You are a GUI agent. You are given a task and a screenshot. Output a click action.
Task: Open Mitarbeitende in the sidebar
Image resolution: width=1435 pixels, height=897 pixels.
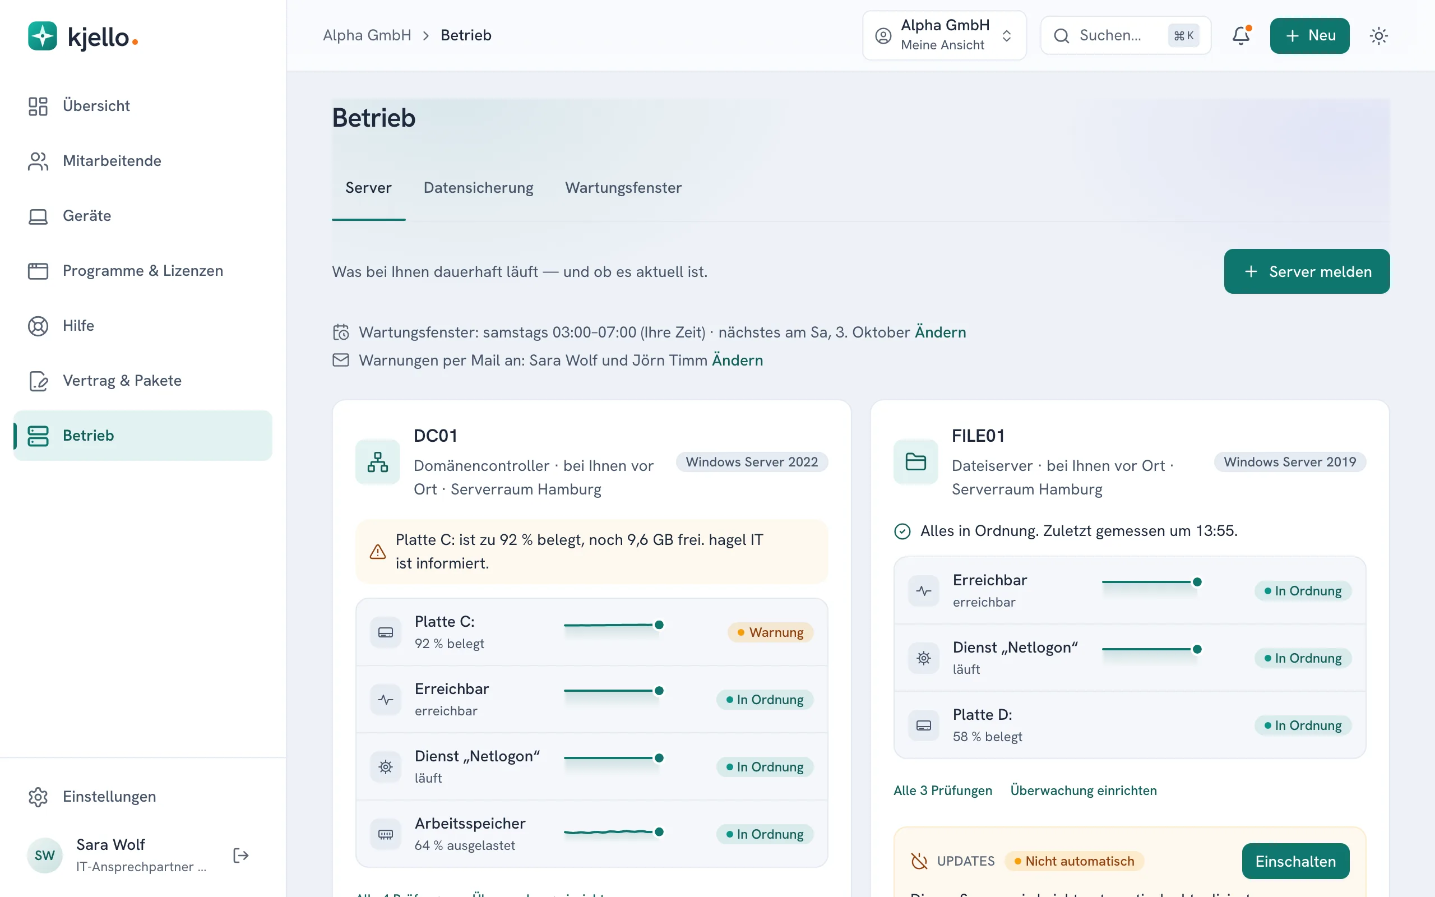pos(142,161)
